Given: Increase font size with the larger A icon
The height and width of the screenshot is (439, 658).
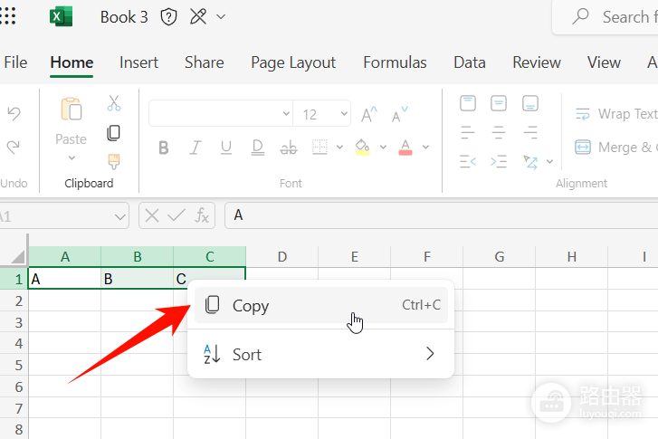Looking at the screenshot, I should tap(369, 114).
